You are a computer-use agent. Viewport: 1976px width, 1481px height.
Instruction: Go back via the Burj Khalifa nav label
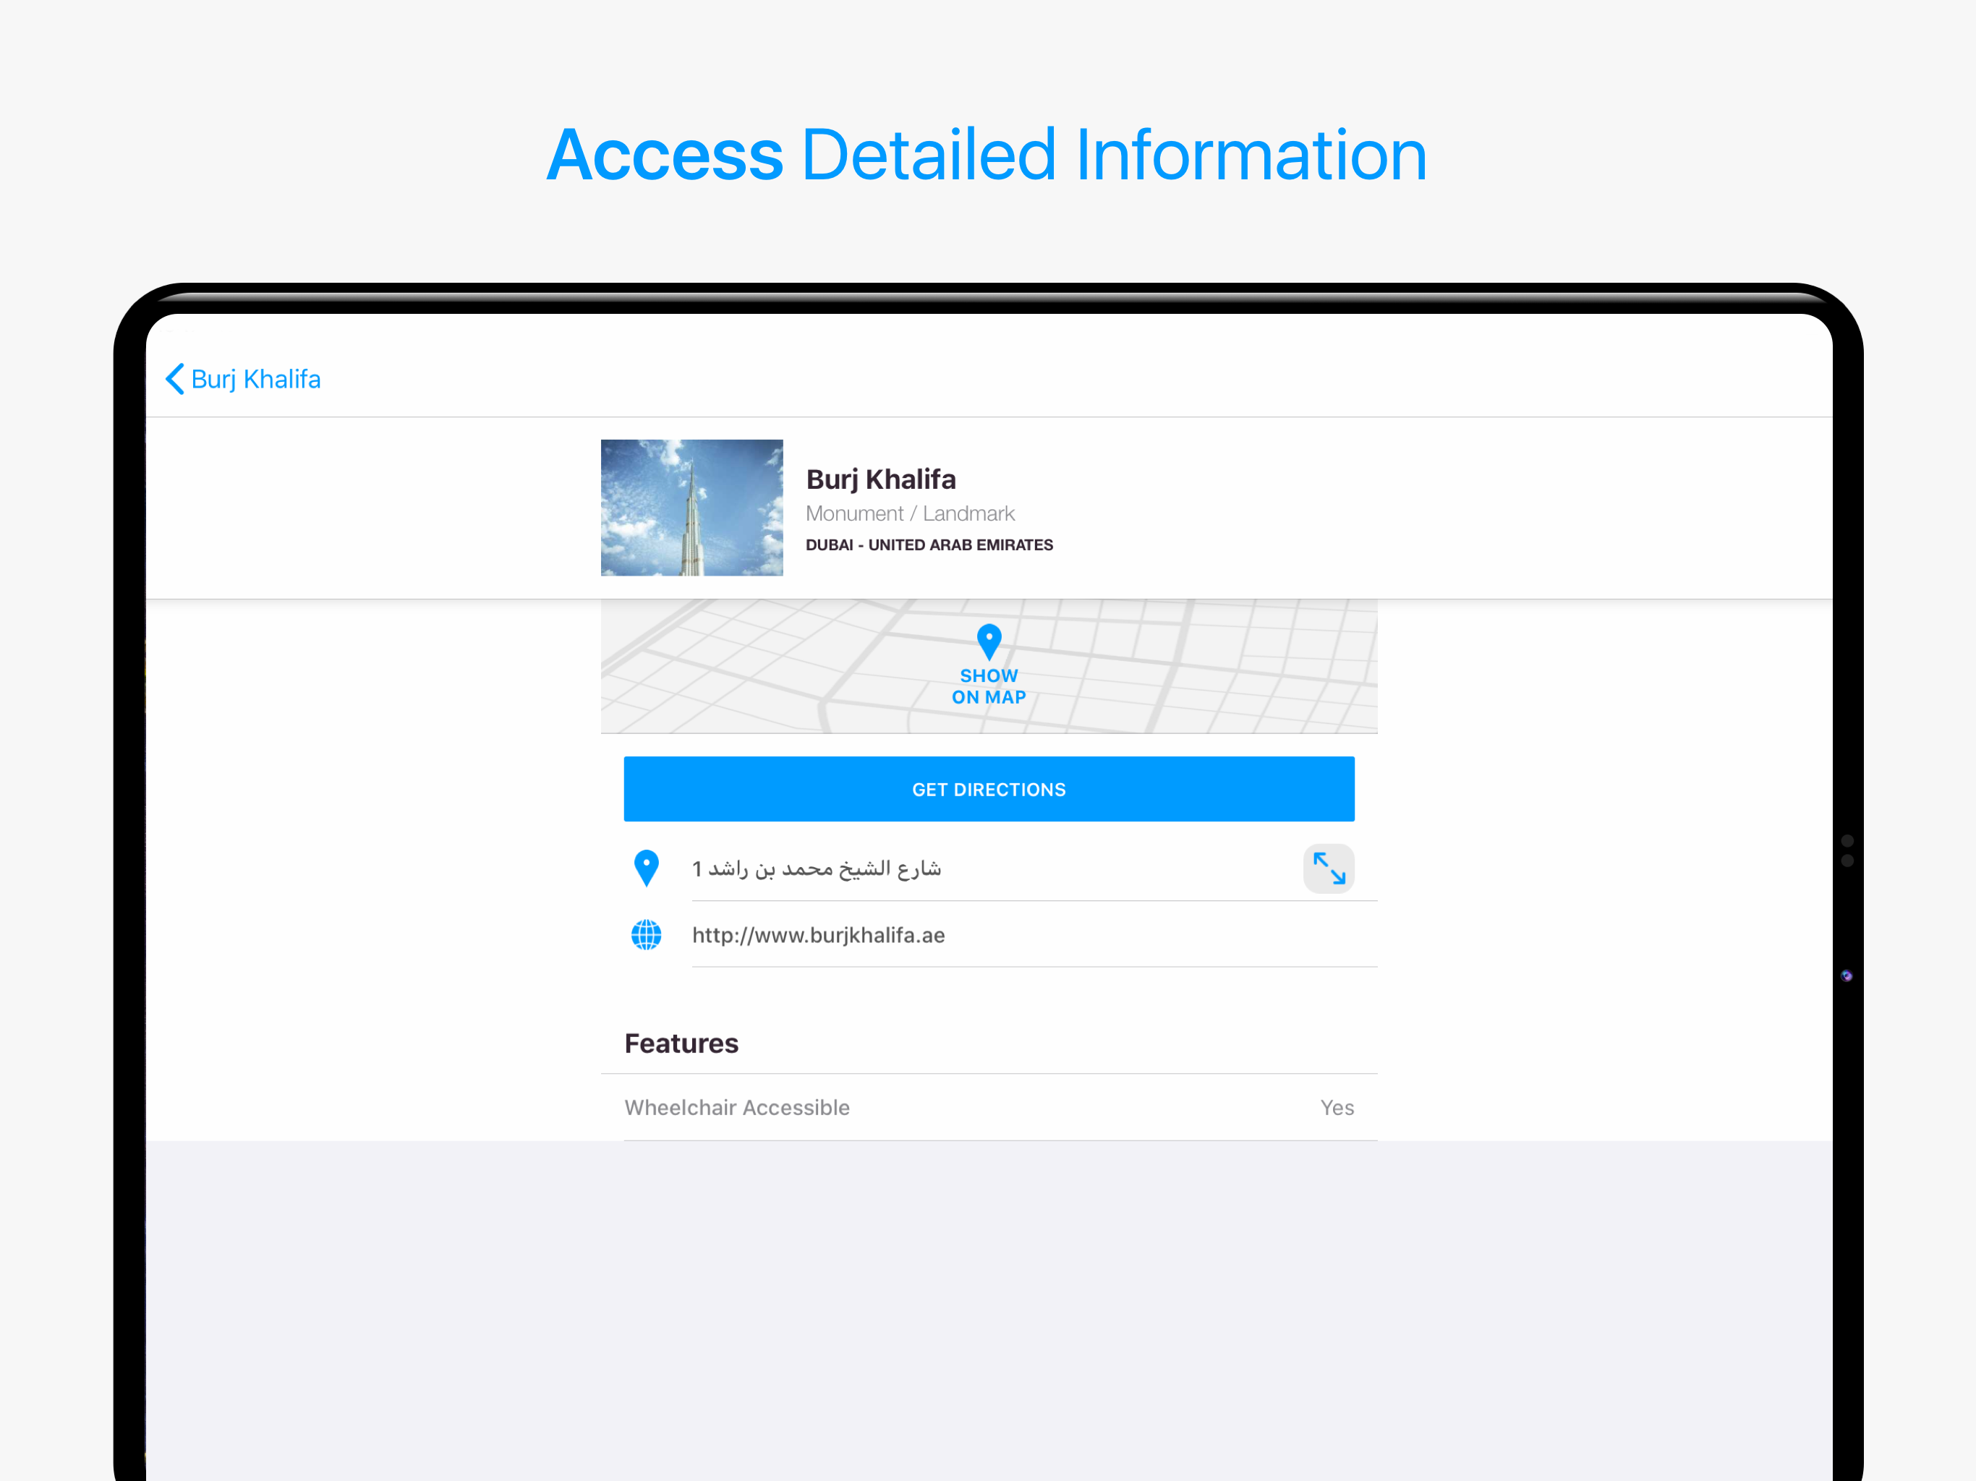(x=255, y=380)
